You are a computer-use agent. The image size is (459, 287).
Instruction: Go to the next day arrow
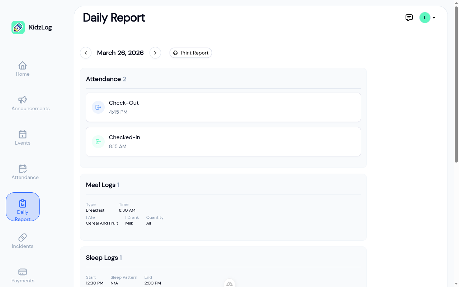(155, 53)
